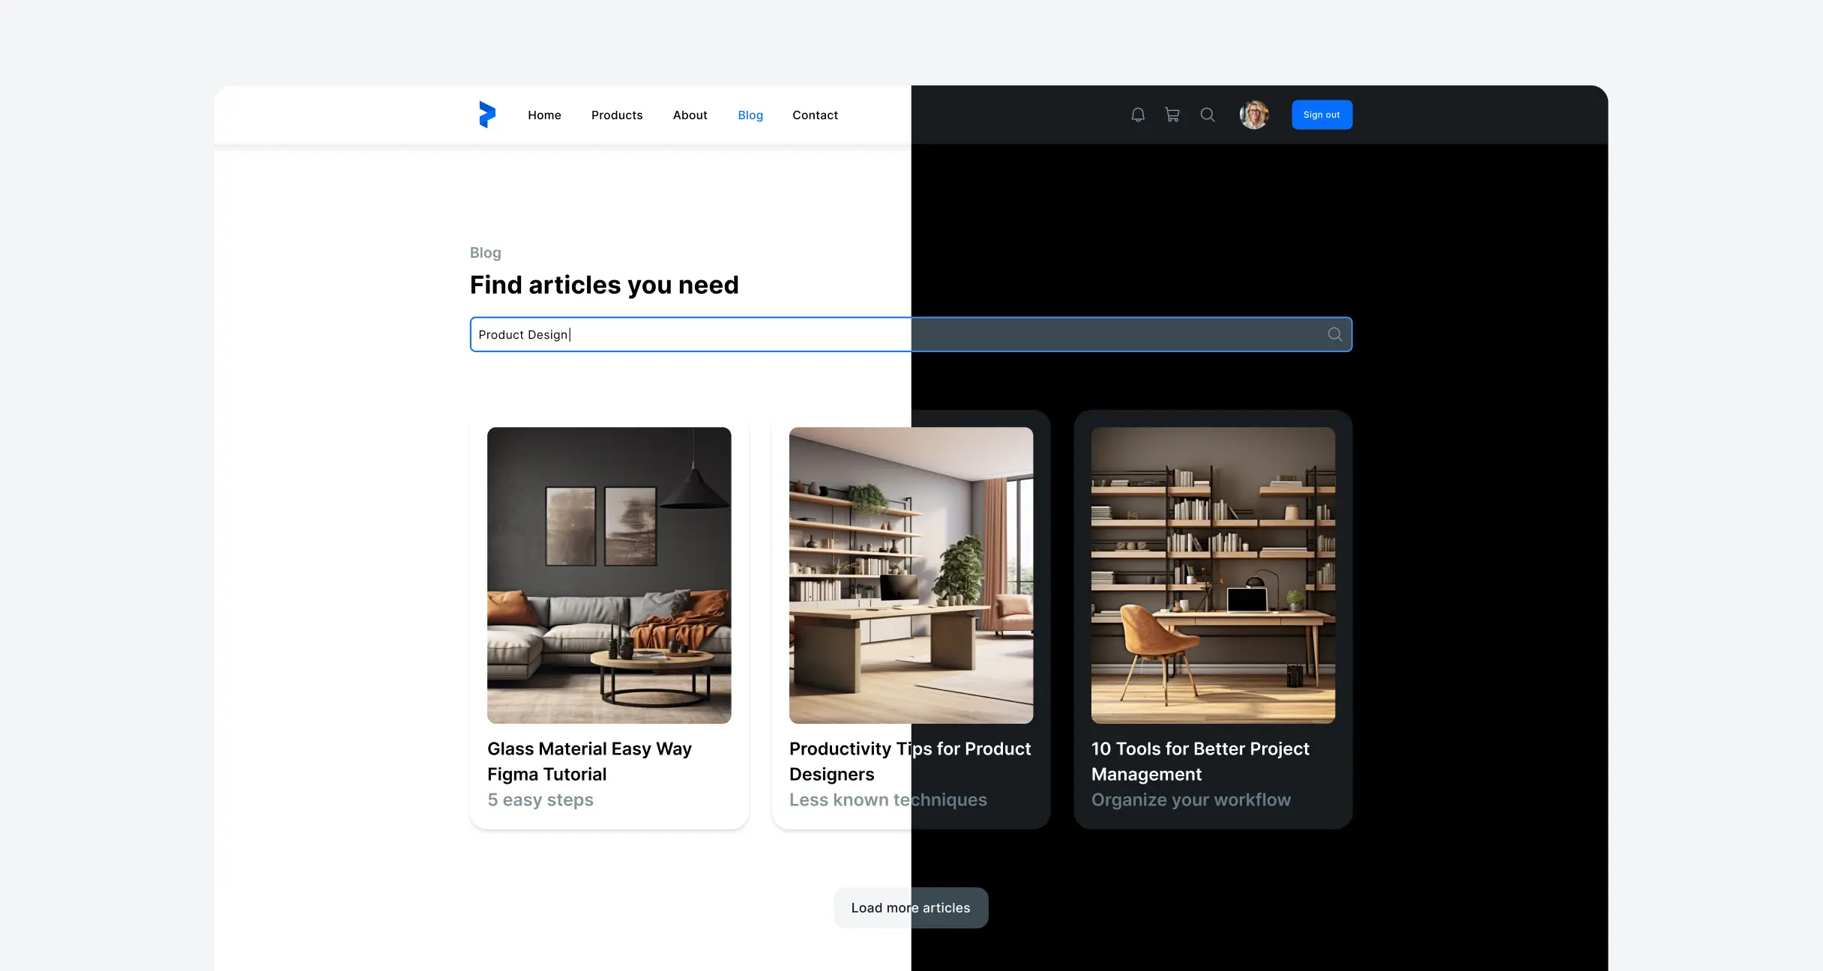Open the office desk shelves thumbnail
The height and width of the screenshot is (971, 1823).
click(911, 575)
